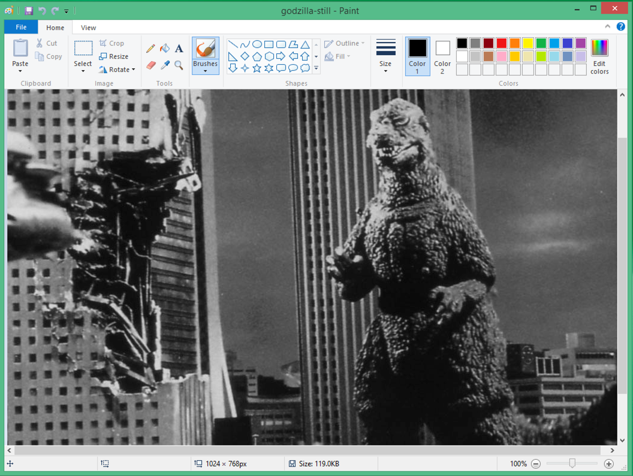
Task: Click the rectangular Select tool icon
Action: tap(83, 48)
